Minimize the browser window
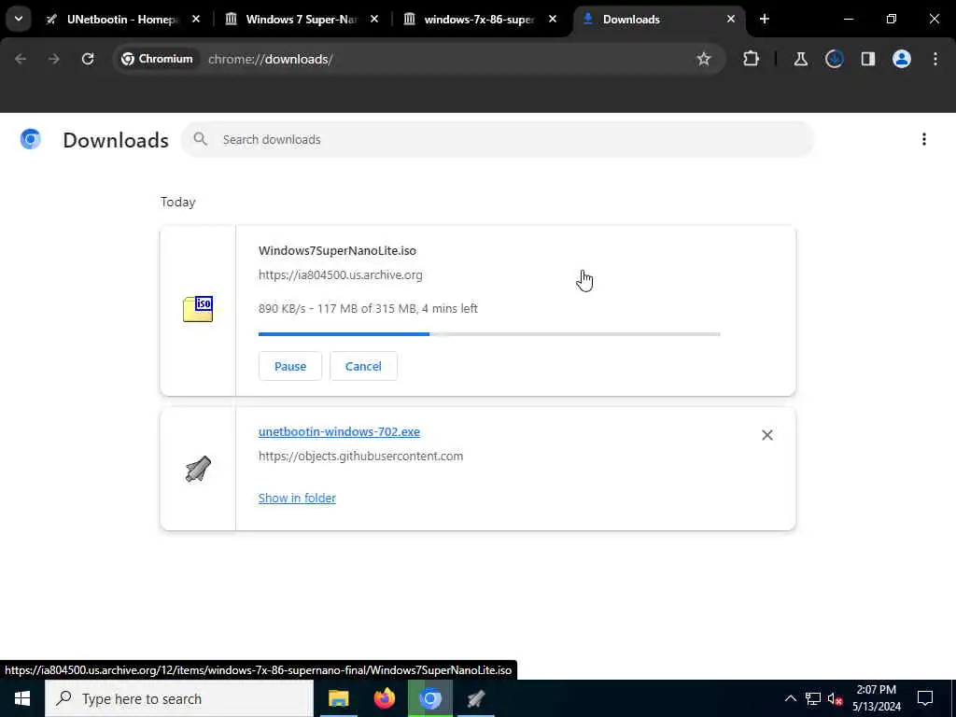The width and height of the screenshot is (956, 717). point(849,19)
